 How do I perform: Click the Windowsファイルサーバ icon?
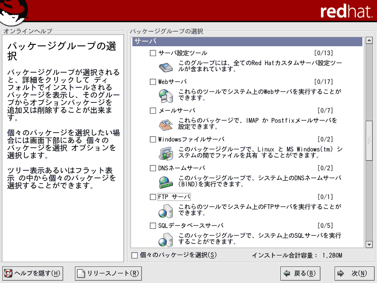(x=166, y=154)
